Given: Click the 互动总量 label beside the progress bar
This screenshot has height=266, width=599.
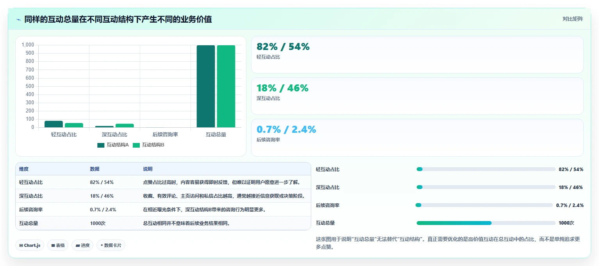Looking at the screenshot, I should point(325,223).
